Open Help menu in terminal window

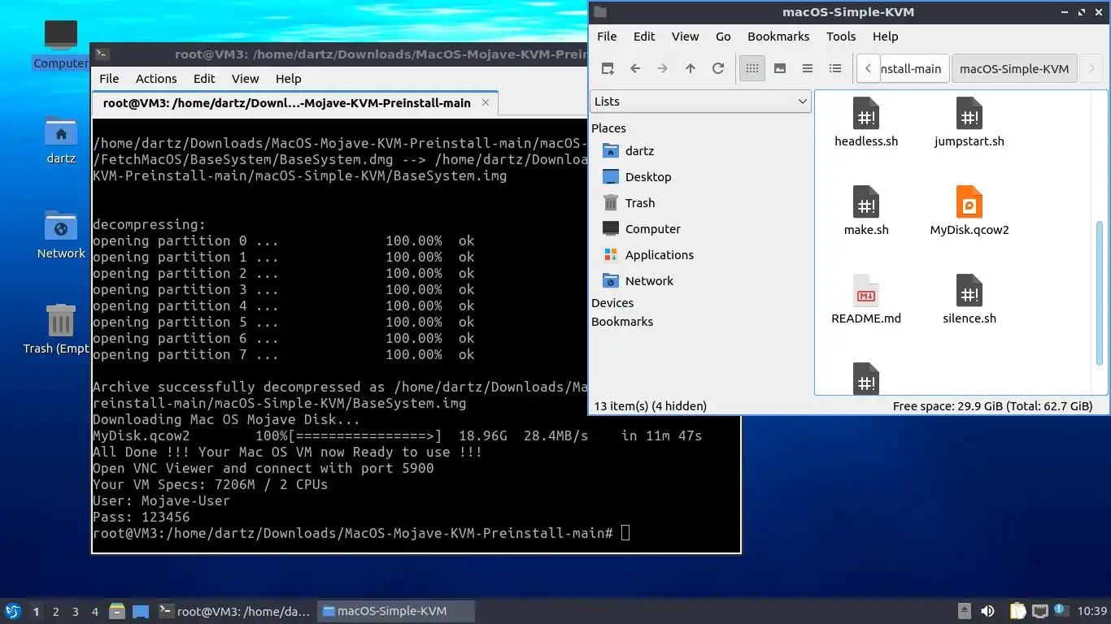point(289,79)
